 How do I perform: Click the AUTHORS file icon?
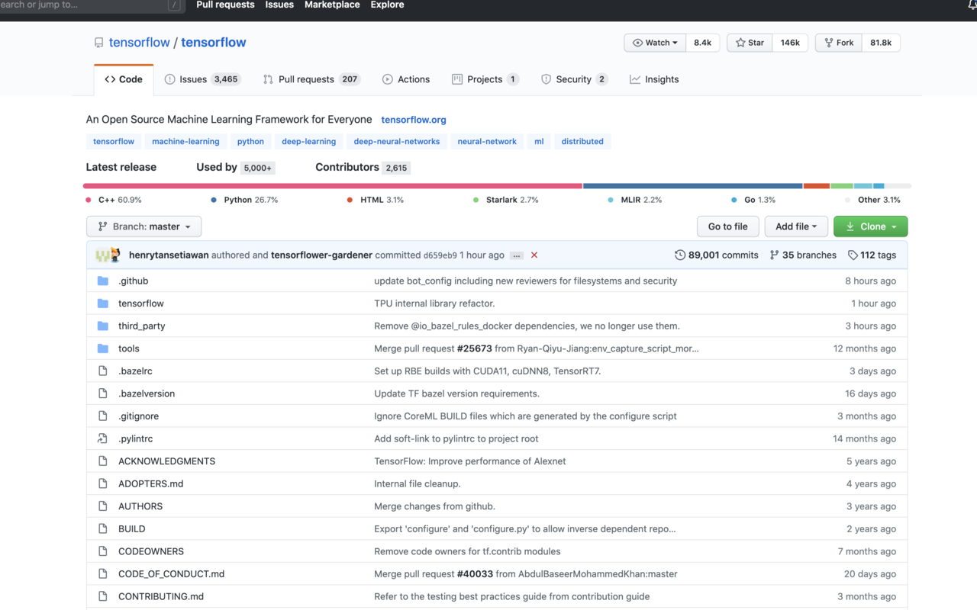click(103, 506)
